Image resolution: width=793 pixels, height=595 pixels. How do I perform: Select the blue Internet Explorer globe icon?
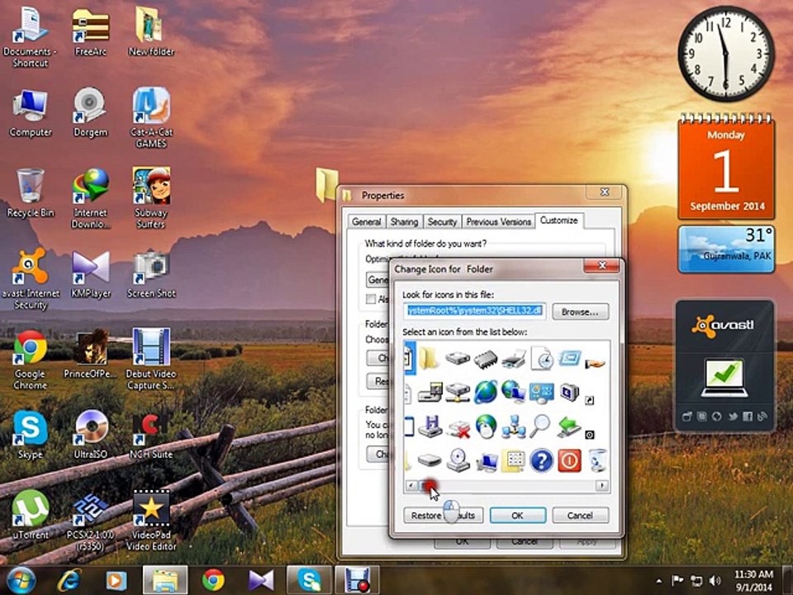click(486, 392)
